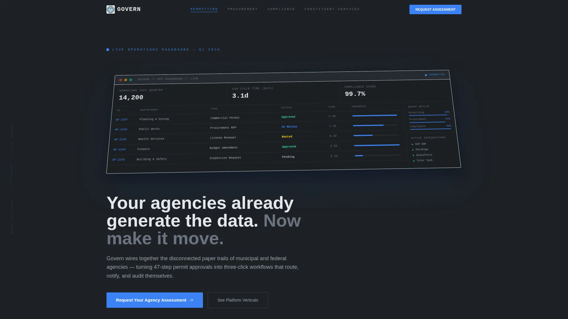Open the Permitting nav tab
568x319 pixels.
pos(204,9)
